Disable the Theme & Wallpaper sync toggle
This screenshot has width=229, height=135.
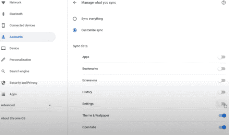tap(222, 116)
